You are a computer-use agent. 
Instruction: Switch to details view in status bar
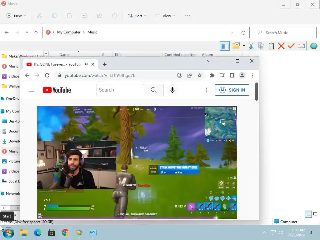[308, 214]
